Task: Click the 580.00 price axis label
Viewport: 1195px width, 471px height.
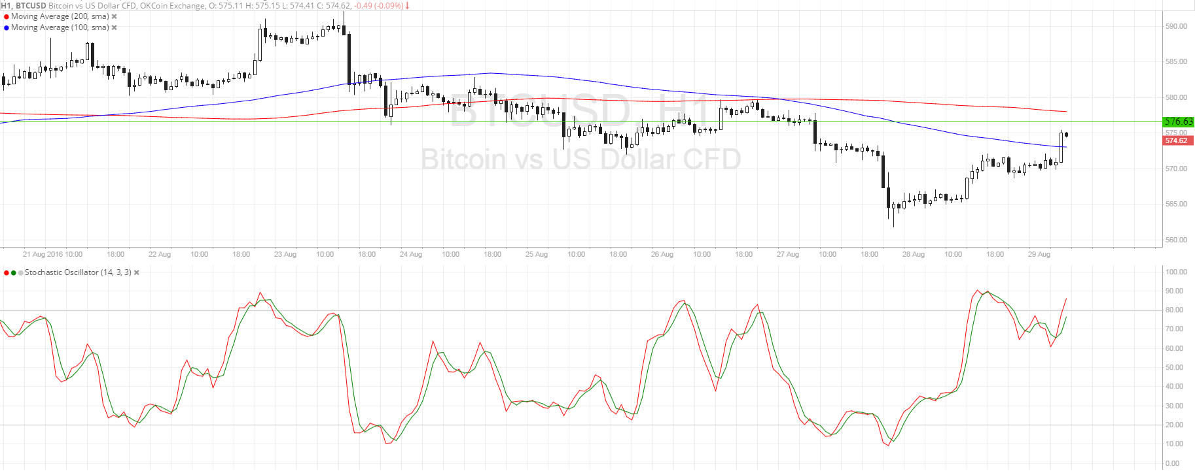Action: (1176, 98)
